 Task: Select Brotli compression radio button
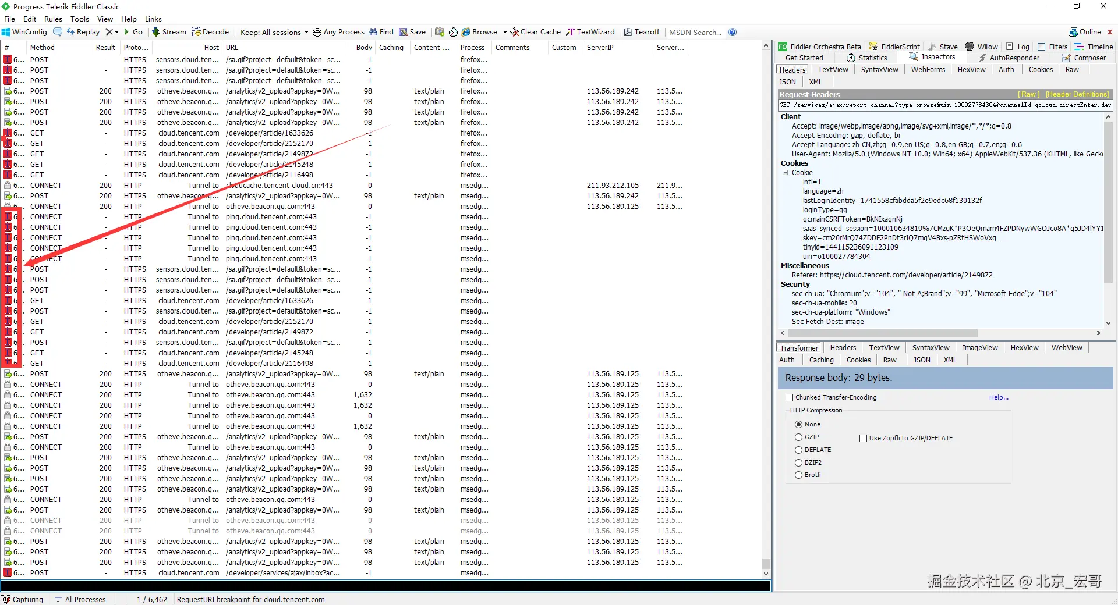799,475
